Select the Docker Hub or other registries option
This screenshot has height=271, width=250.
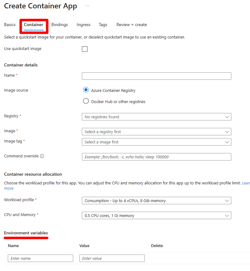86,101
